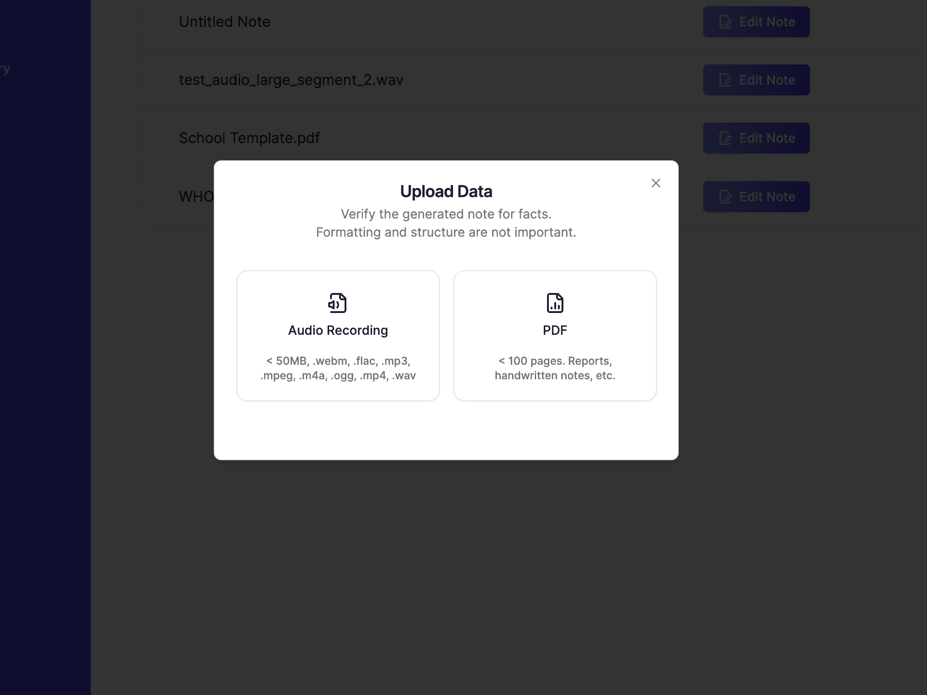The image size is (927, 695).
Task: Choose the PDF upload option label
Action: (555, 330)
